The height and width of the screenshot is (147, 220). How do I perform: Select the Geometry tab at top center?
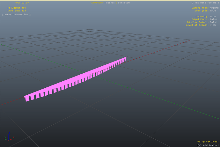click(98, 3)
